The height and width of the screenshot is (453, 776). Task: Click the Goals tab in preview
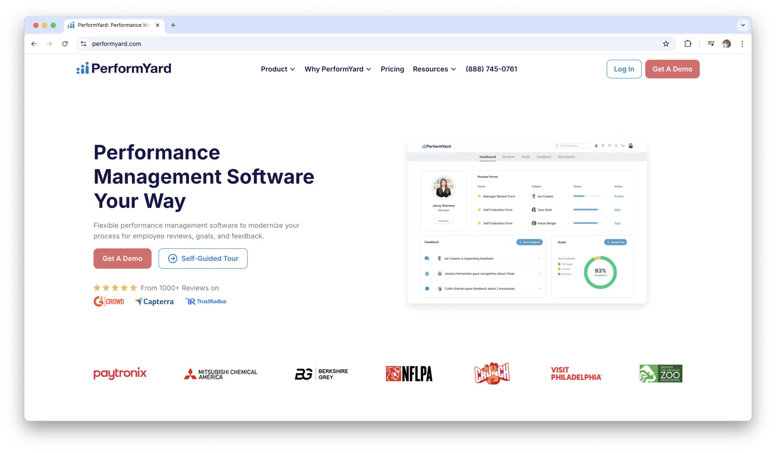click(x=526, y=157)
